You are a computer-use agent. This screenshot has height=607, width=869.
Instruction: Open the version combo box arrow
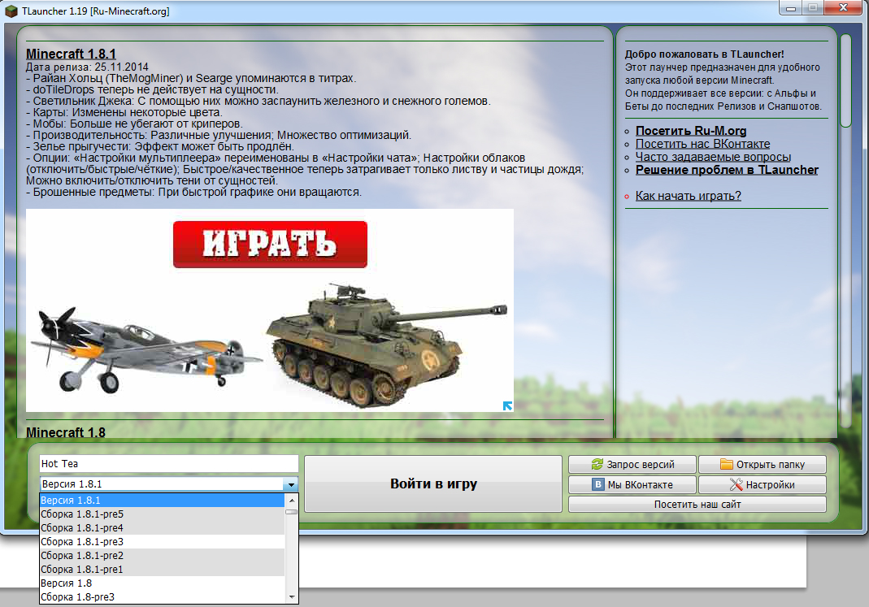click(x=292, y=484)
